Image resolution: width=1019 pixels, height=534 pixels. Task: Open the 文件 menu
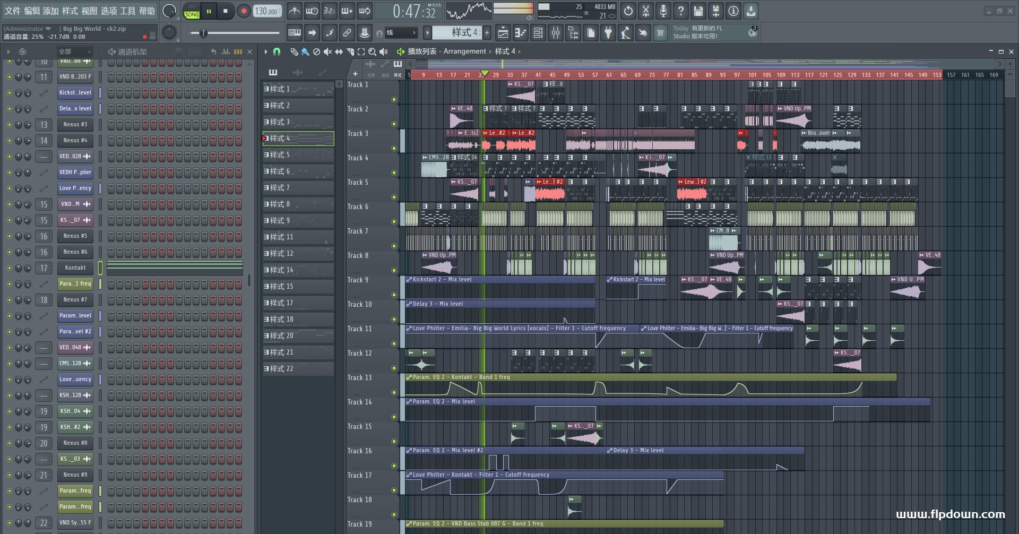(13, 11)
